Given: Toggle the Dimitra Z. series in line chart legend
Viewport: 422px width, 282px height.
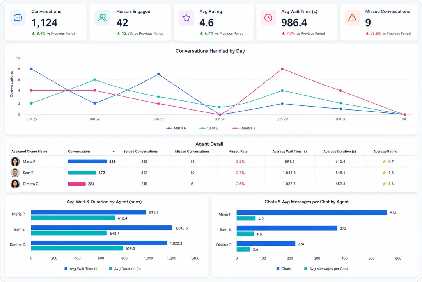Looking at the screenshot, I should [245, 128].
